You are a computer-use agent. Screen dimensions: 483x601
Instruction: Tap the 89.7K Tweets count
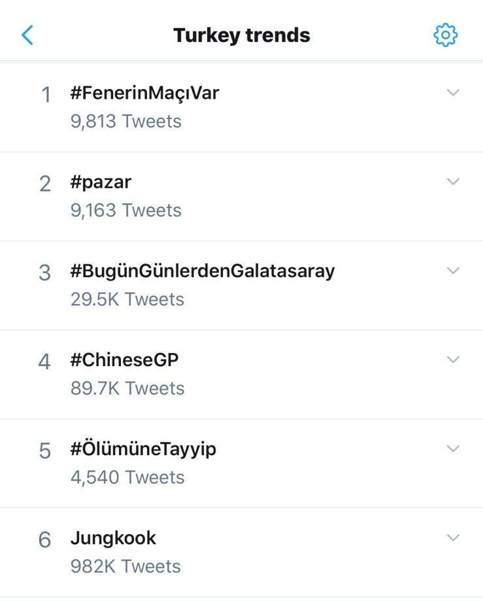click(x=127, y=388)
